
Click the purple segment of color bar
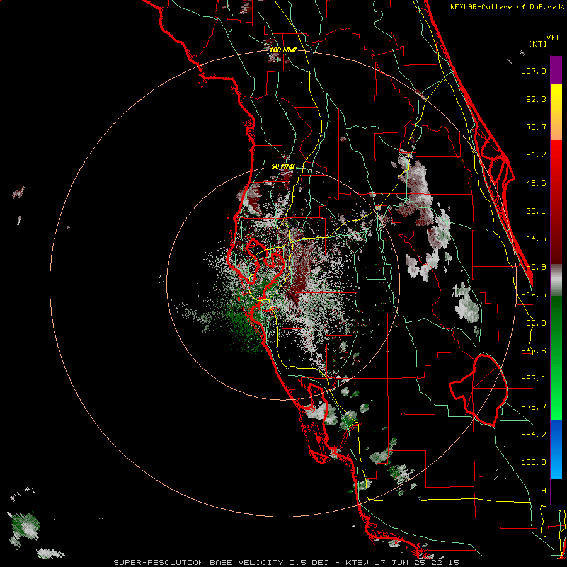(x=556, y=70)
